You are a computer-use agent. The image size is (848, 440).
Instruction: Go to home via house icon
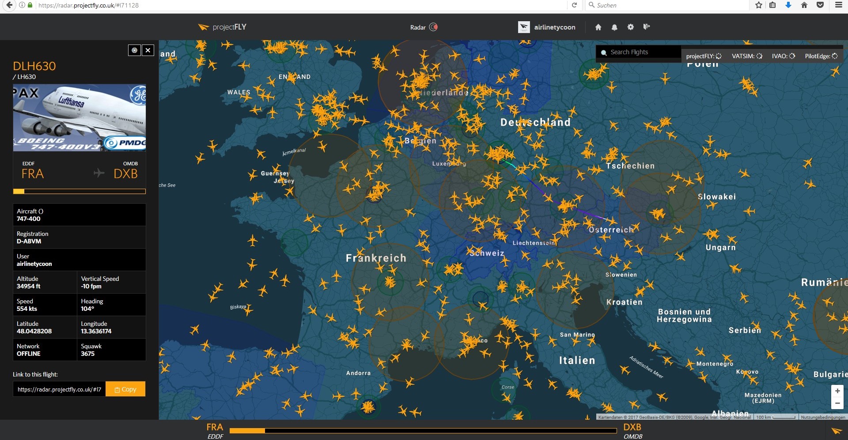pyautogui.click(x=598, y=27)
